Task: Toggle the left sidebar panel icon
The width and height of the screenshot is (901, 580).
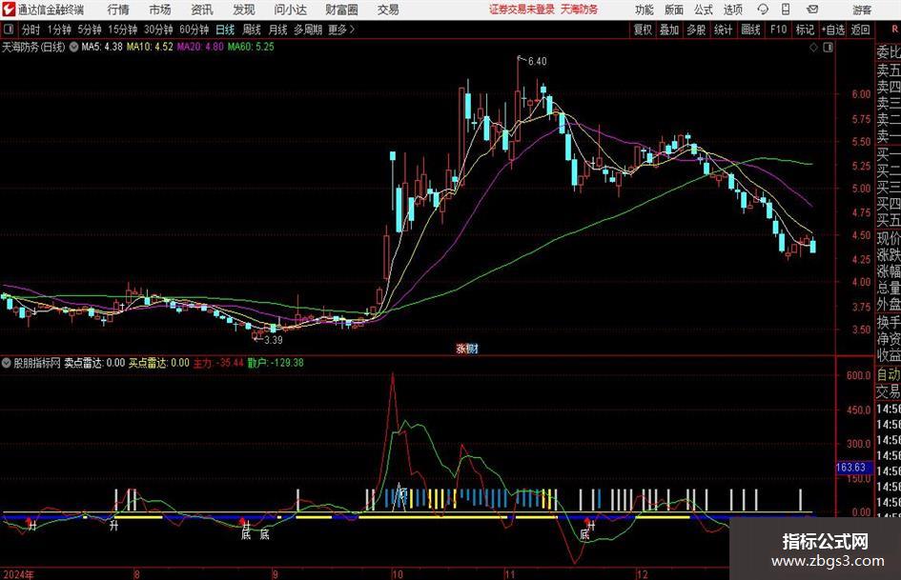Action: 9,30
